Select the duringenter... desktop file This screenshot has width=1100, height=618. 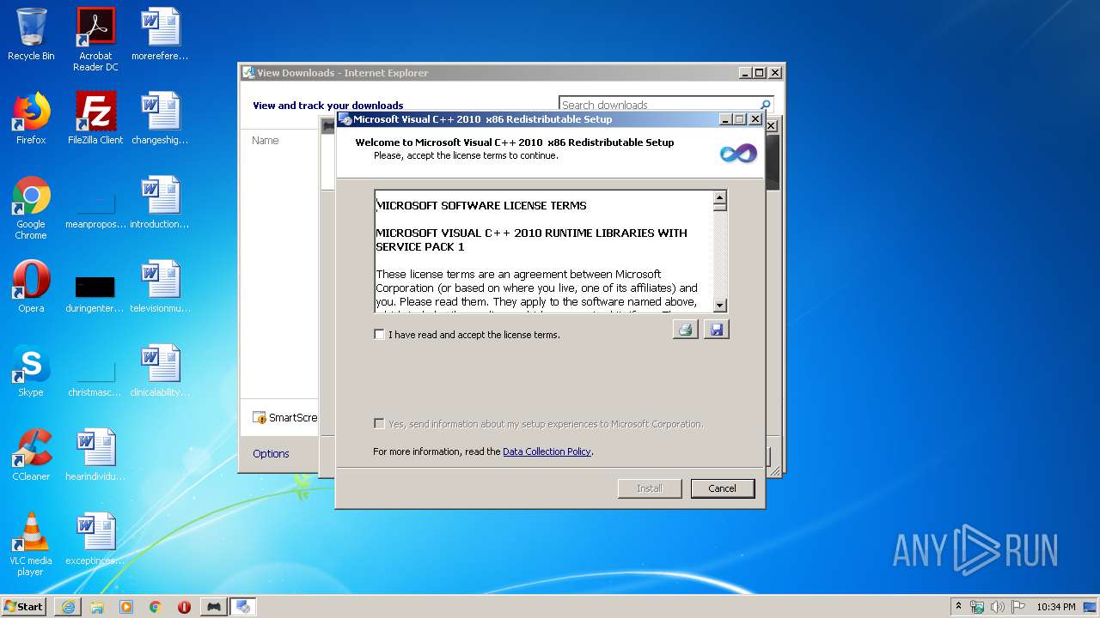[x=95, y=292]
